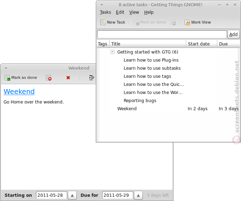The height and width of the screenshot is (201, 241).
Task: Open the View menu
Action: tap(134, 12)
